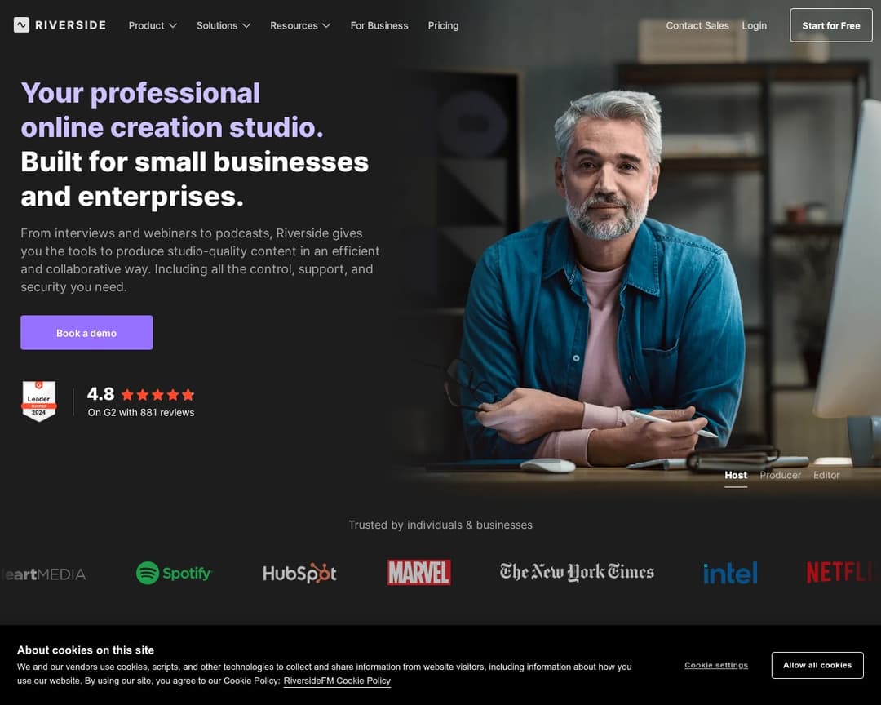Expand the Product dropdown menu
881x705 pixels.
pos(153,25)
